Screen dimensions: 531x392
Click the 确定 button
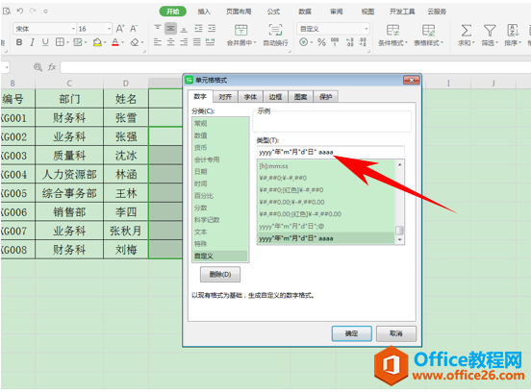tap(351, 333)
